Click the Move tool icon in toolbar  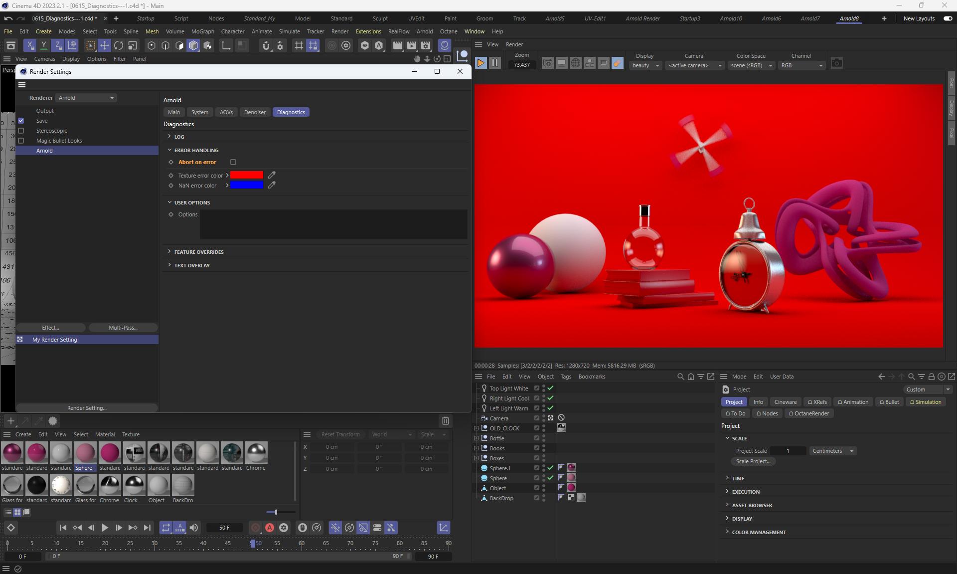pyautogui.click(x=105, y=45)
